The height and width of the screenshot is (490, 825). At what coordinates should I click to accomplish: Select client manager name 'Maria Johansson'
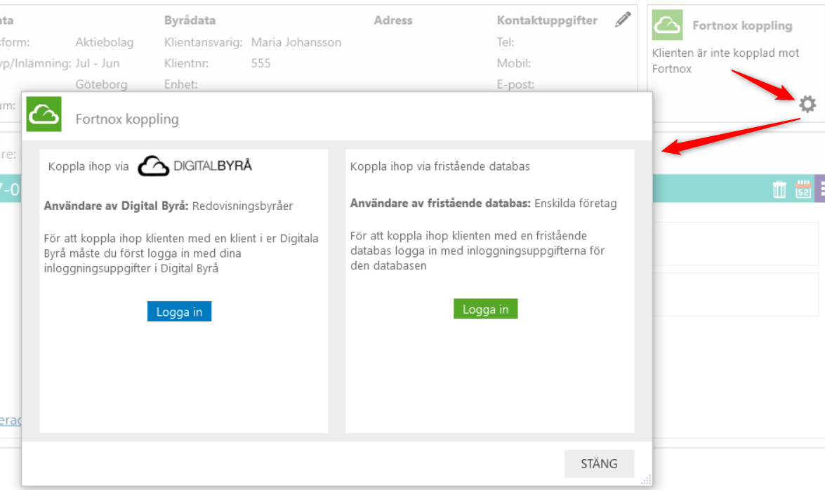(x=296, y=42)
